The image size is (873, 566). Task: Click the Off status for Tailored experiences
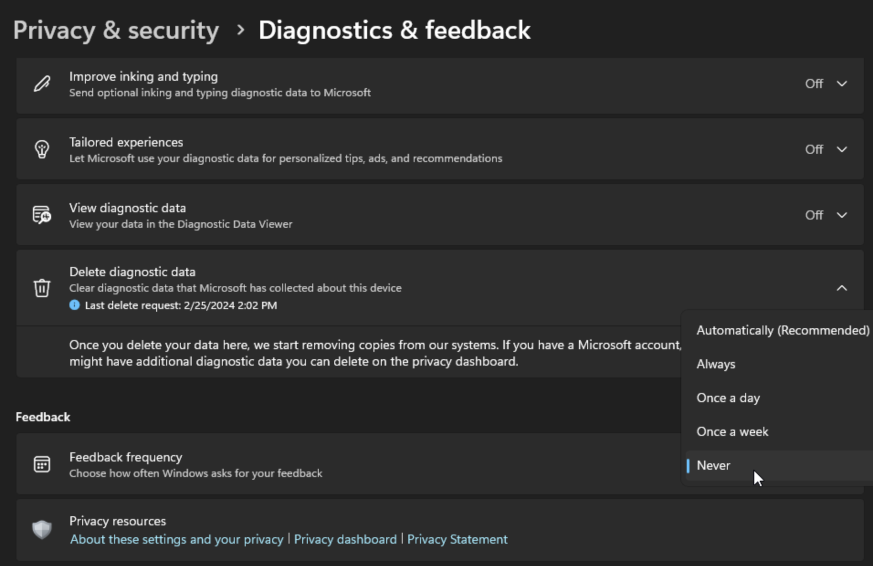[x=814, y=149]
